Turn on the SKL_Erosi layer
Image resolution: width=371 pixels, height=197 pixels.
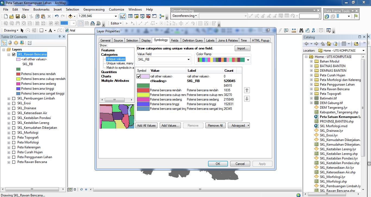(x=14, y=103)
